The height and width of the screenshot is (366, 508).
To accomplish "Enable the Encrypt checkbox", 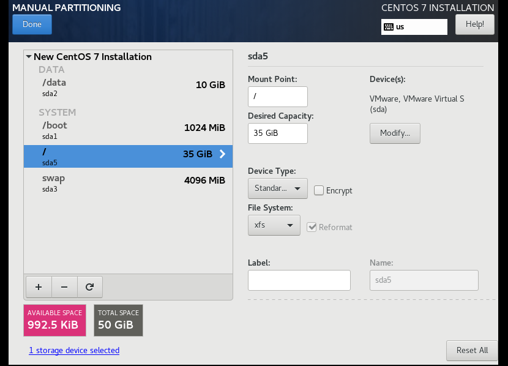I will tap(319, 190).
